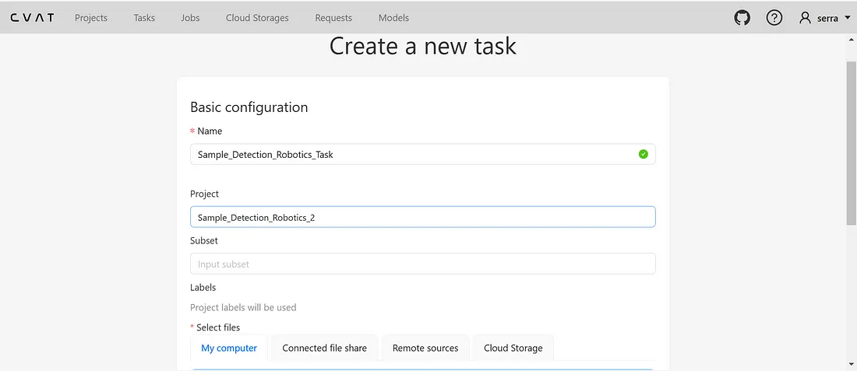Expand the serra user menu arrow
This screenshot has width=857, height=371.
847,18
